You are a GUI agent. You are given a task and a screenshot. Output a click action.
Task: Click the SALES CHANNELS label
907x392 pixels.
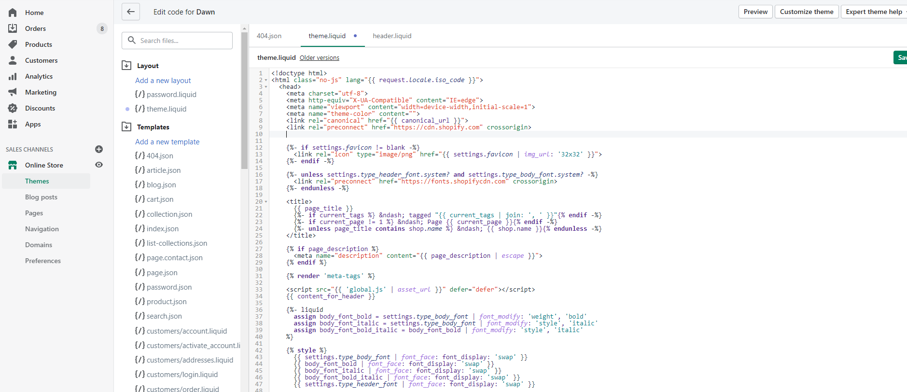coord(29,149)
